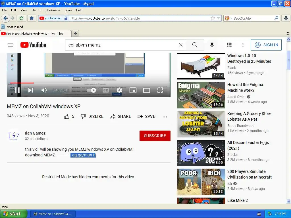
Task: Click the SIGN IN button
Action: click(266, 45)
